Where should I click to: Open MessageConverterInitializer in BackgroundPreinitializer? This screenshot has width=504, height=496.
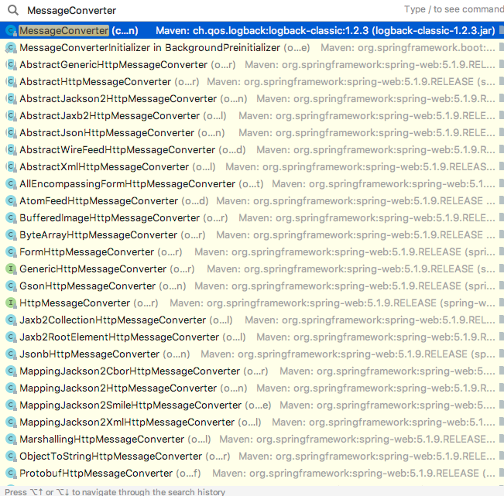[x=252, y=47]
